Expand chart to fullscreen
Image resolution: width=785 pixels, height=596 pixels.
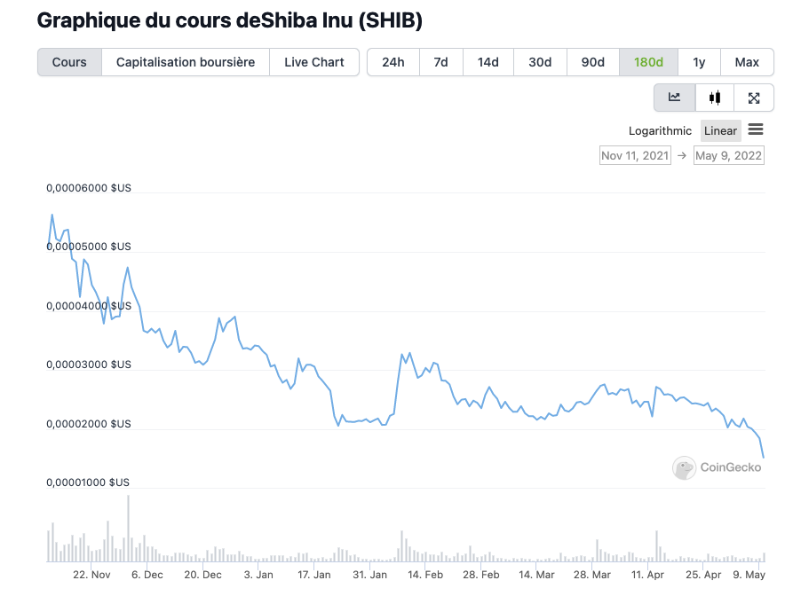753,98
